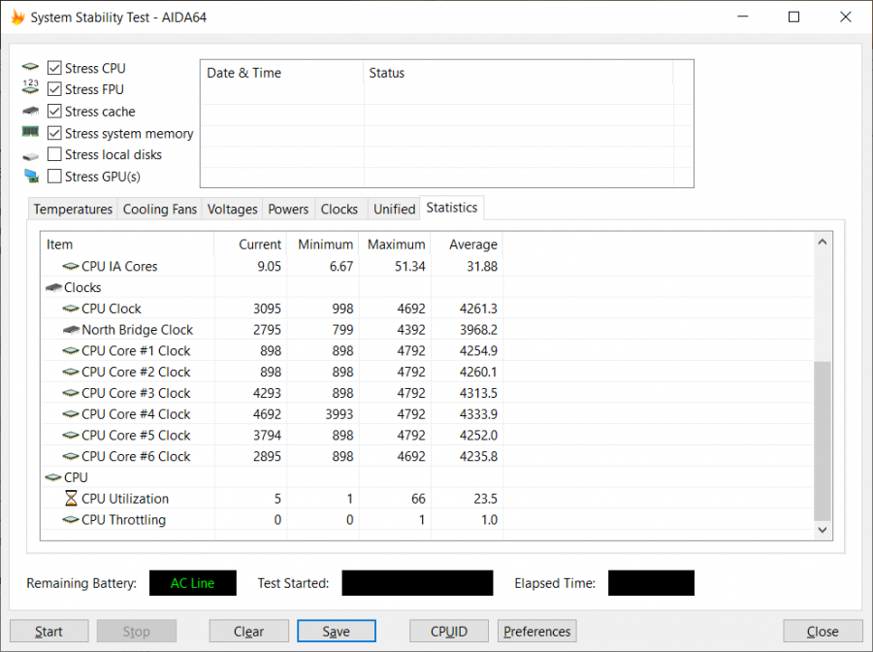The width and height of the screenshot is (873, 652).
Task: Switch to the Unified tab
Action: (x=394, y=210)
